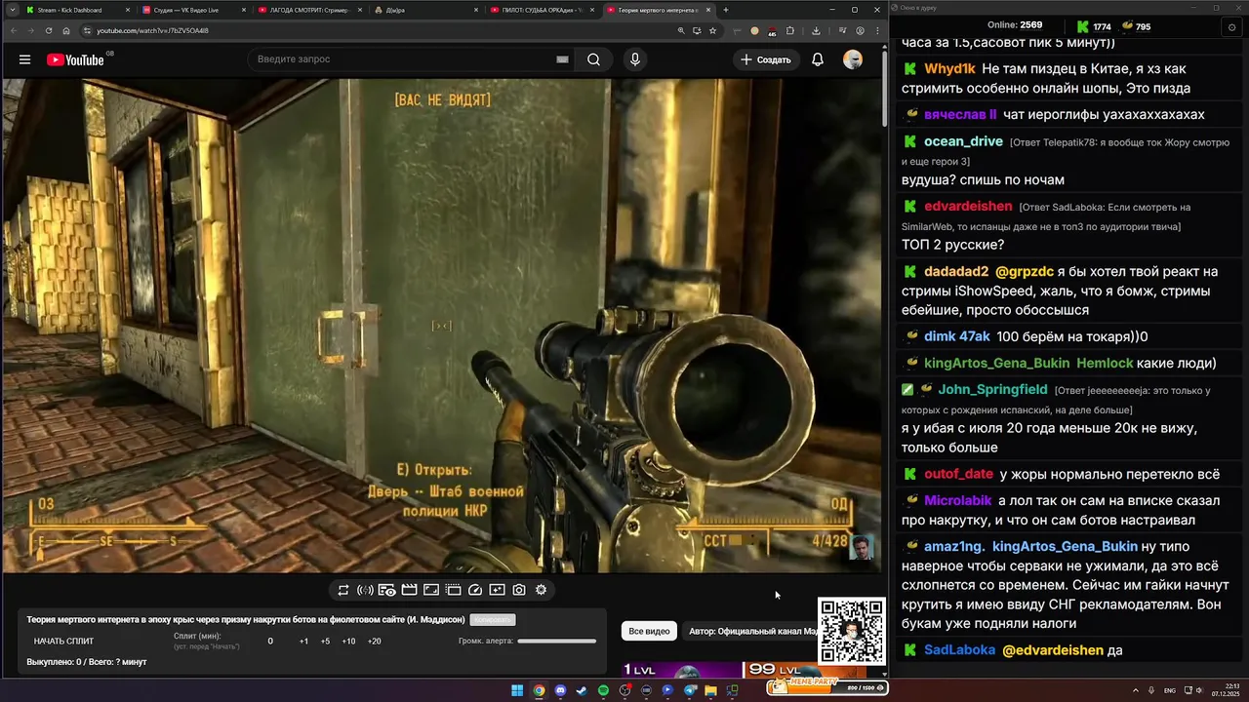Click the clapperboard icon in video toolbar
The width and height of the screenshot is (1249, 702).
pyautogui.click(x=409, y=590)
